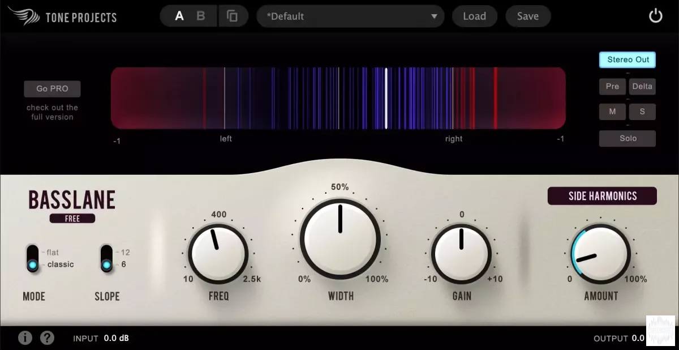Click the Save button

[527, 16]
